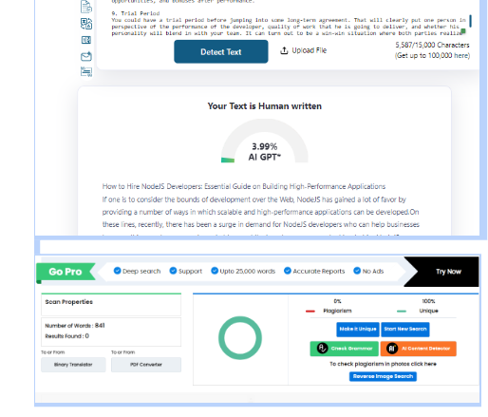
Task: Open the translate tool sidebar icon
Action: [x=86, y=24]
